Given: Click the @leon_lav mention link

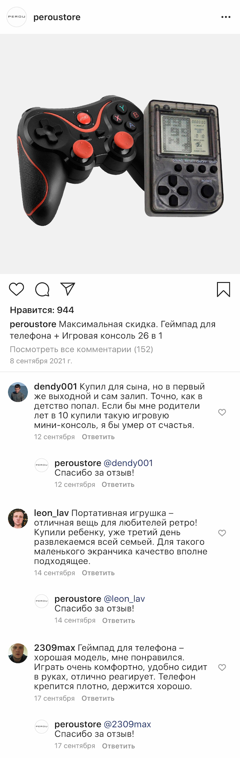Looking at the screenshot, I should (x=124, y=599).
